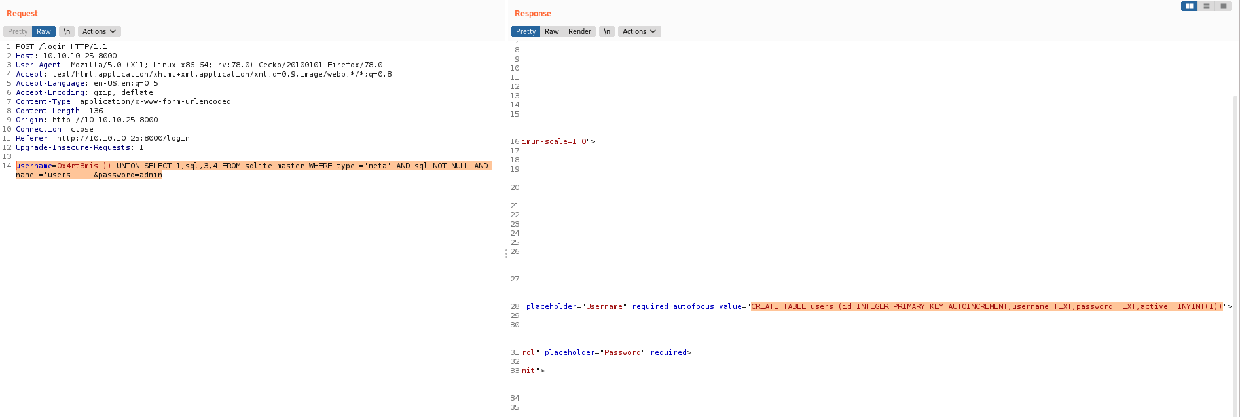Switch Request view to Pretty
Viewport: 1240px width, 417px height.
pyautogui.click(x=18, y=31)
